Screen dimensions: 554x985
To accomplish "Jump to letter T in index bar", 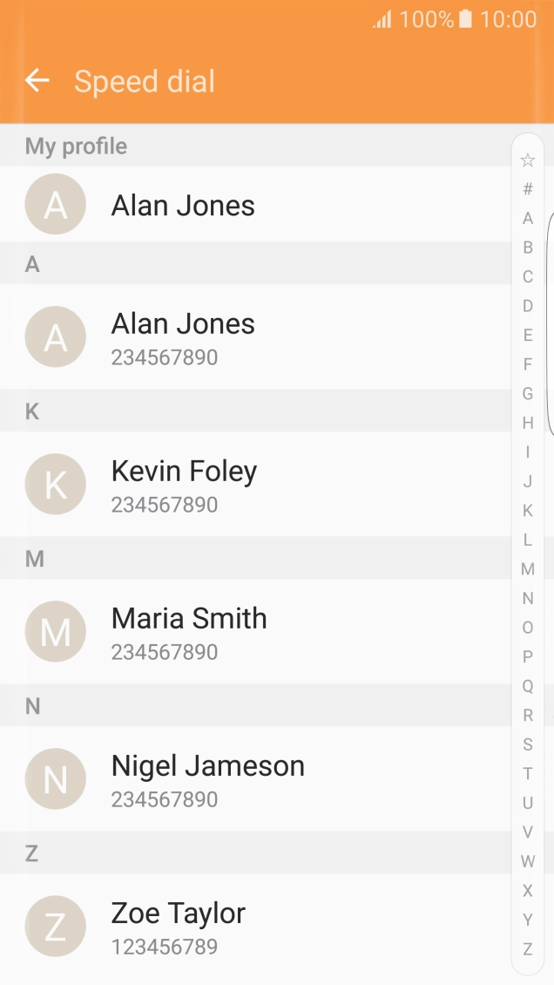I will 527,773.
